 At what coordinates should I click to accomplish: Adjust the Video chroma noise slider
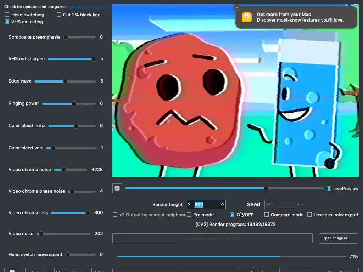(x=71, y=170)
